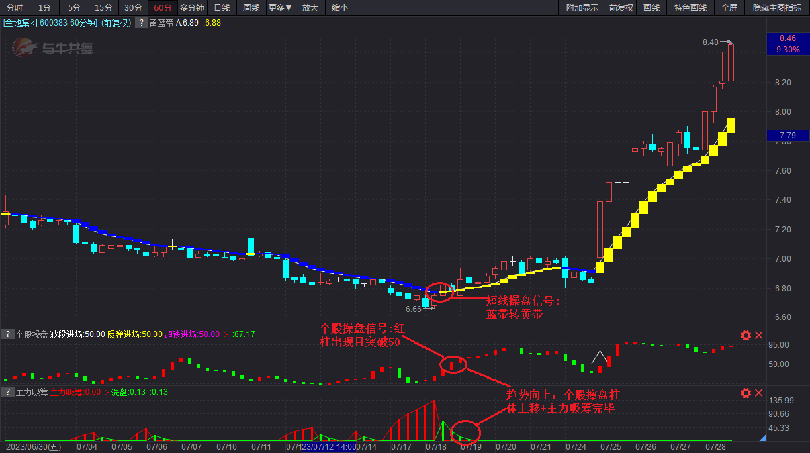The height and width of the screenshot is (453, 810).
Task: Select the highlighted 23/07/12 14:00 time marker
Action: pyautogui.click(x=329, y=446)
